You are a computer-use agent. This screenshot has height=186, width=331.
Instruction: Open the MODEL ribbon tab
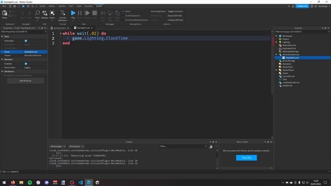(52, 6)
